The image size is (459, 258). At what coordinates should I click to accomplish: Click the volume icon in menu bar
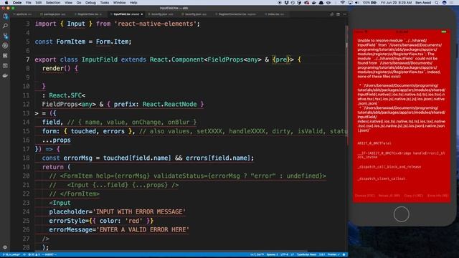pyautogui.click(x=357, y=3)
